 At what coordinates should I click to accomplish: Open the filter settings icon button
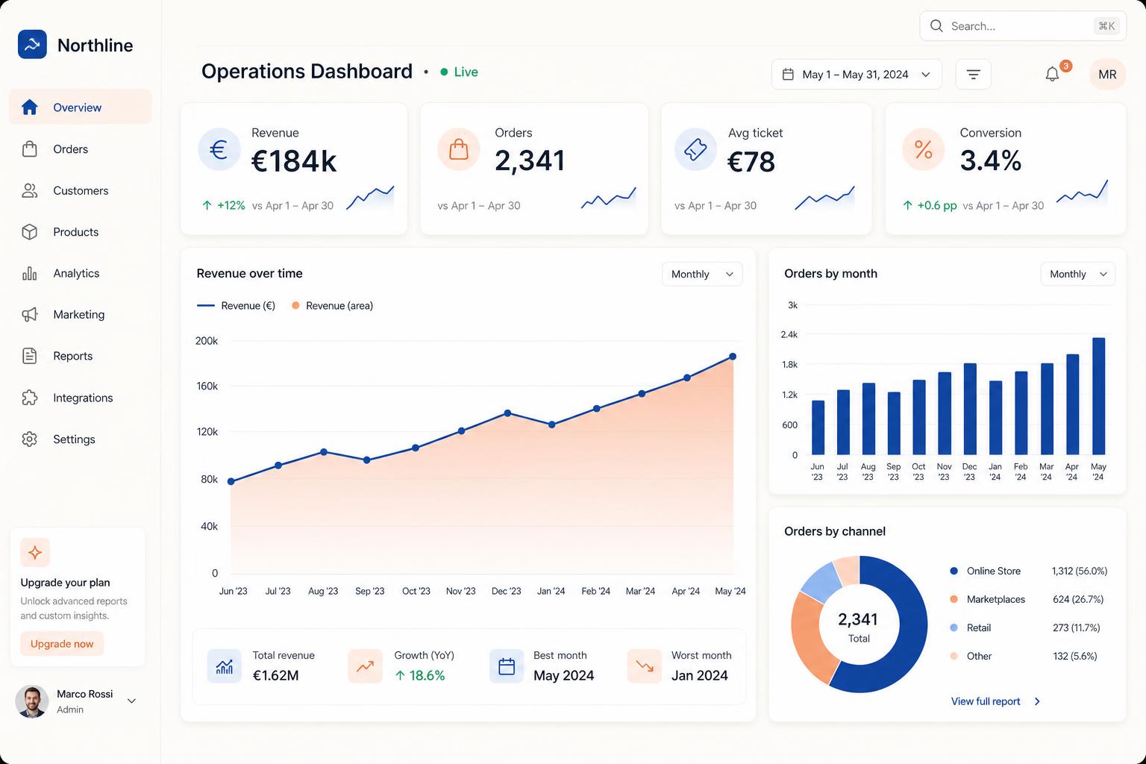coord(973,75)
